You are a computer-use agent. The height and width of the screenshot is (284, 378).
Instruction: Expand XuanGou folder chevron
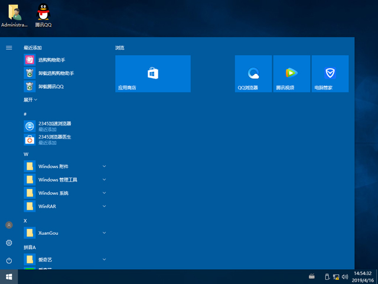click(x=105, y=233)
